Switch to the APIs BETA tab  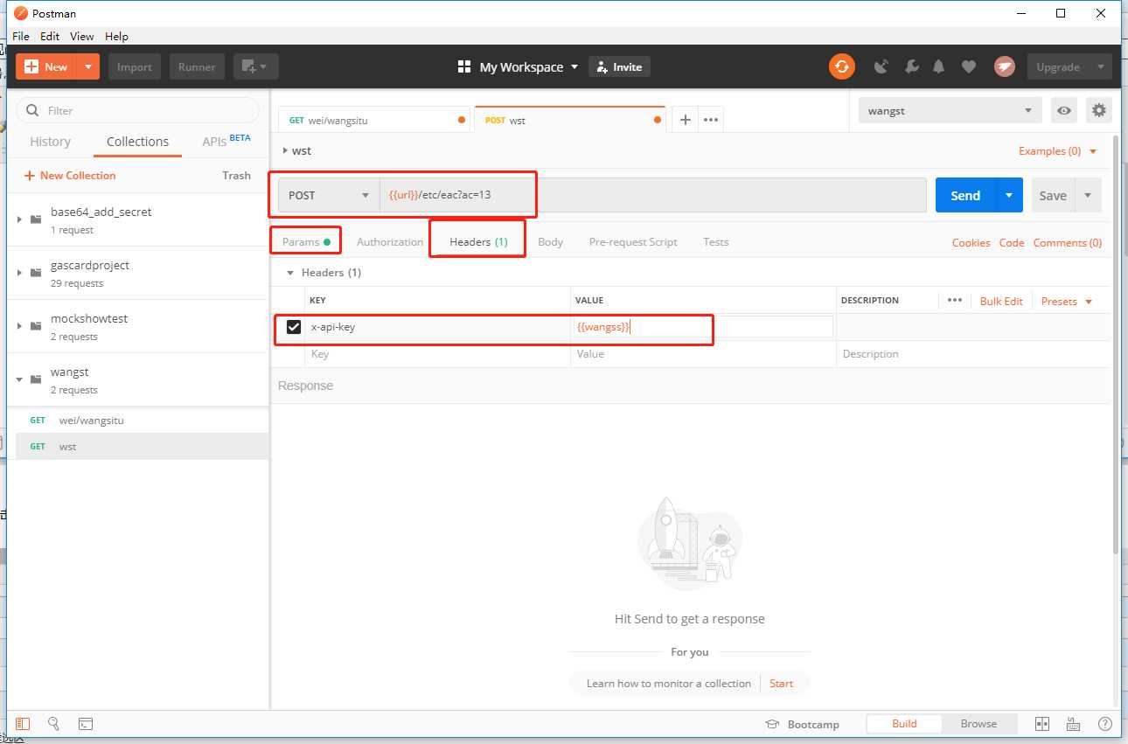tap(226, 141)
